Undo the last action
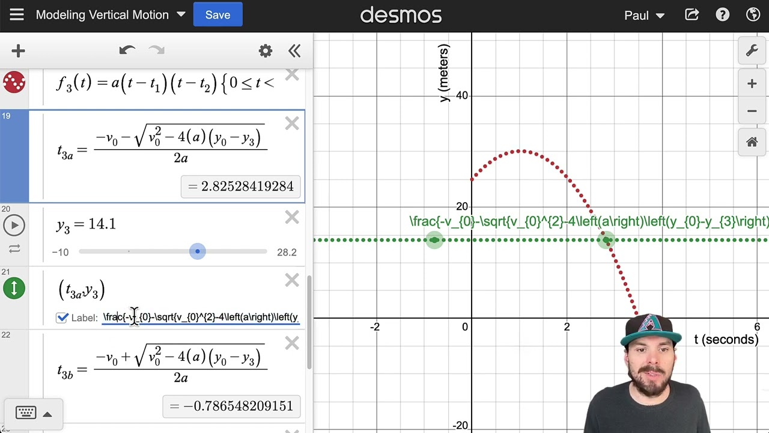This screenshot has width=769, height=433. coord(127,51)
